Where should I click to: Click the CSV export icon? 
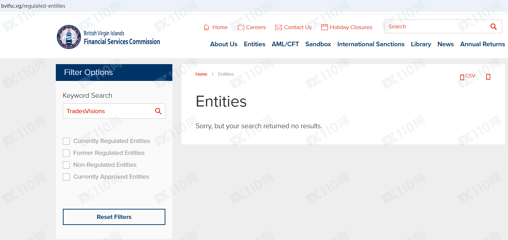click(462, 77)
